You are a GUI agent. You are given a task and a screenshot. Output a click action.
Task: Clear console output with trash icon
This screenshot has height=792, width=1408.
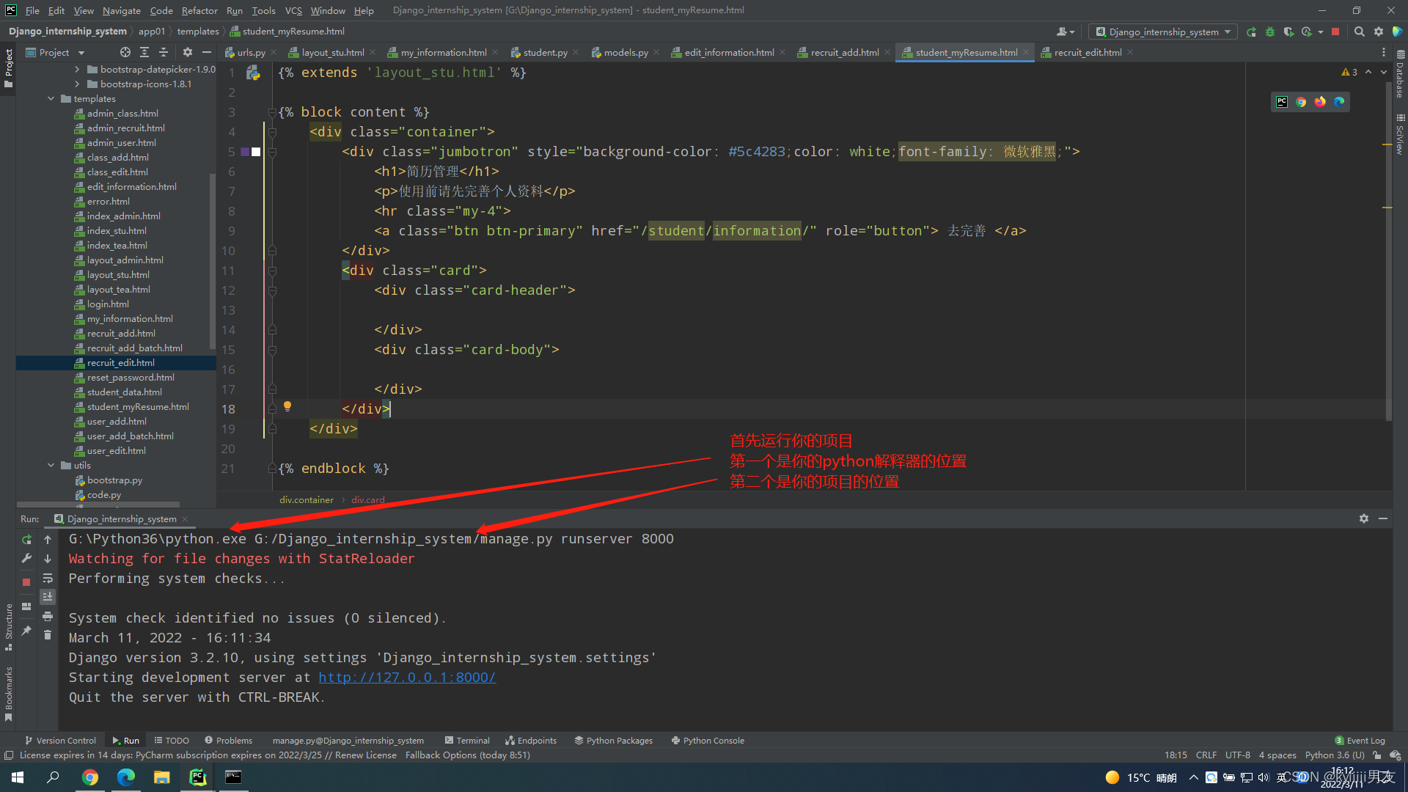click(48, 635)
